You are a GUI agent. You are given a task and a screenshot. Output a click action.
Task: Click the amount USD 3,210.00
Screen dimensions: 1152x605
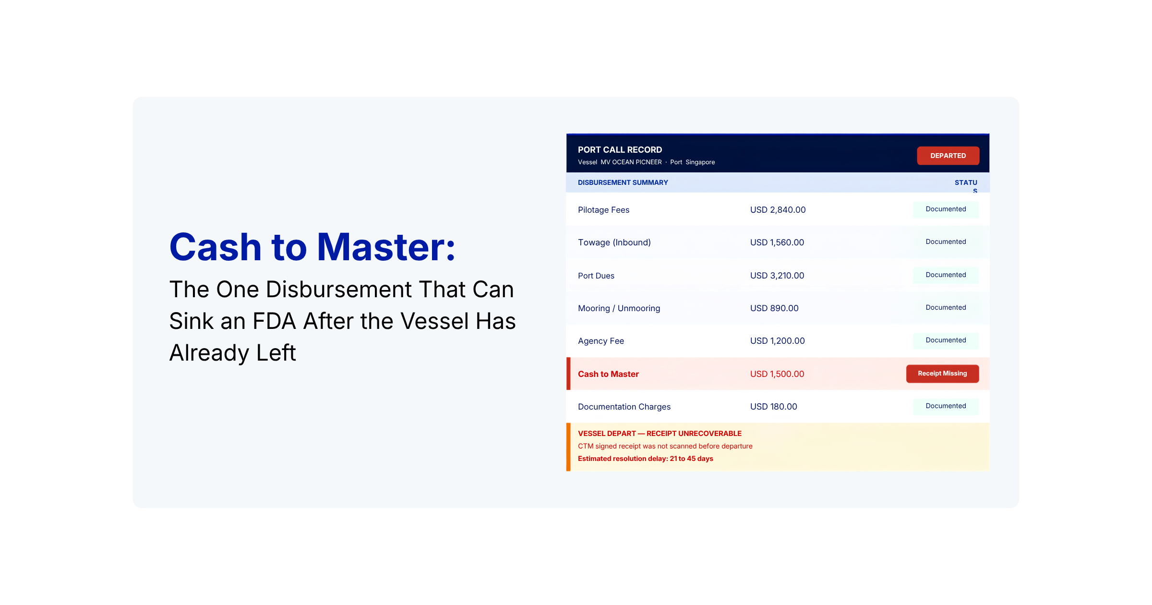[x=777, y=276]
